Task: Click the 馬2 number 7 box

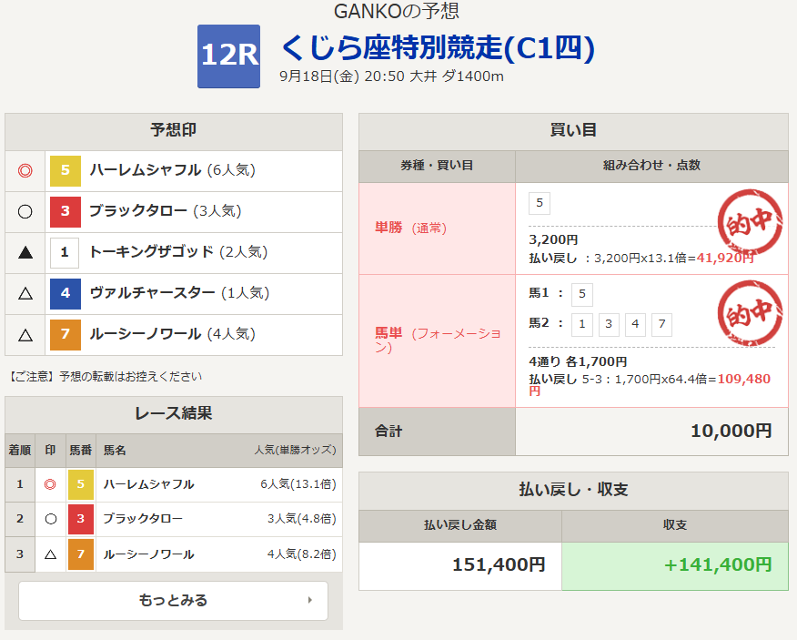Action: 661,325
